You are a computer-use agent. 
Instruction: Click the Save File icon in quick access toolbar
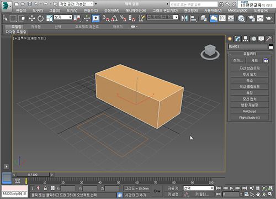pos(29,4)
